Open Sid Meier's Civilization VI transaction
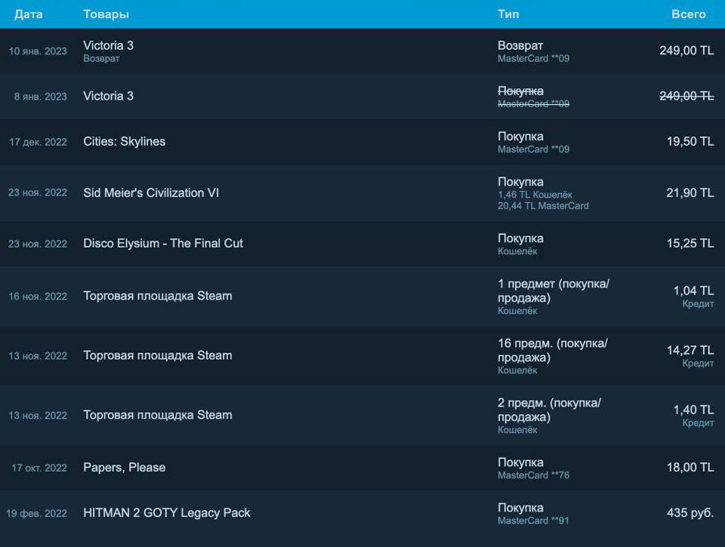The height and width of the screenshot is (547, 725). [151, 193]
